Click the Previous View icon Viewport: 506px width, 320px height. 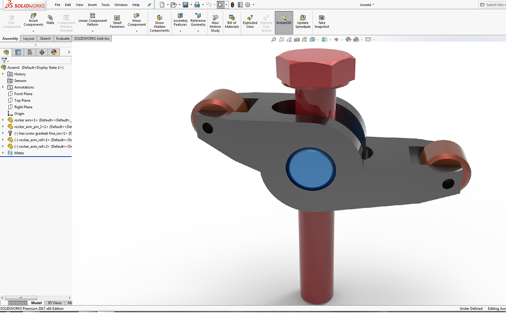pos(289,40)
